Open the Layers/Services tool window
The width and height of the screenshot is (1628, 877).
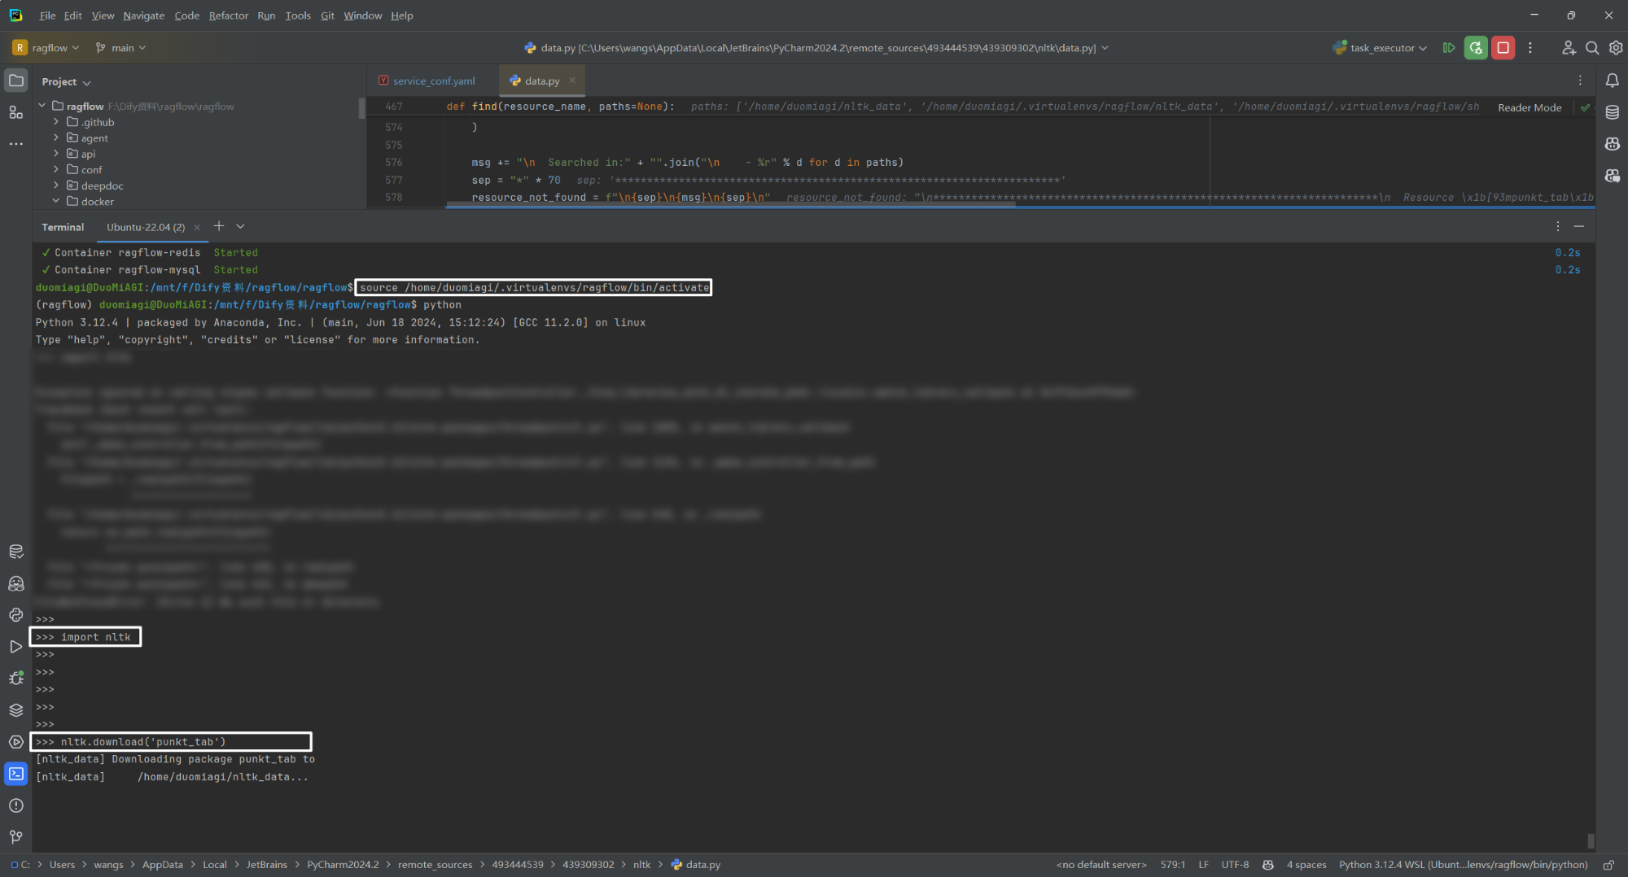16,710
